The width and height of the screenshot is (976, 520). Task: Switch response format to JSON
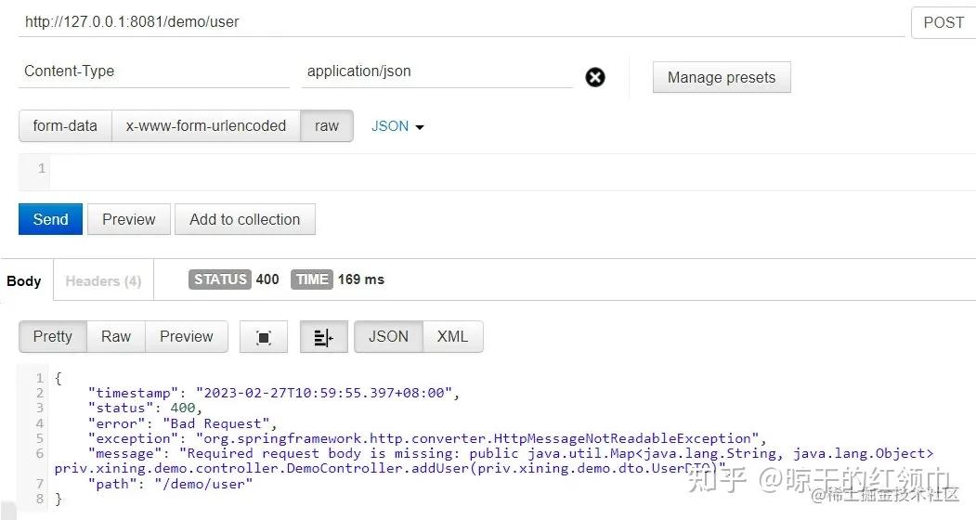[x=388, y=337]
